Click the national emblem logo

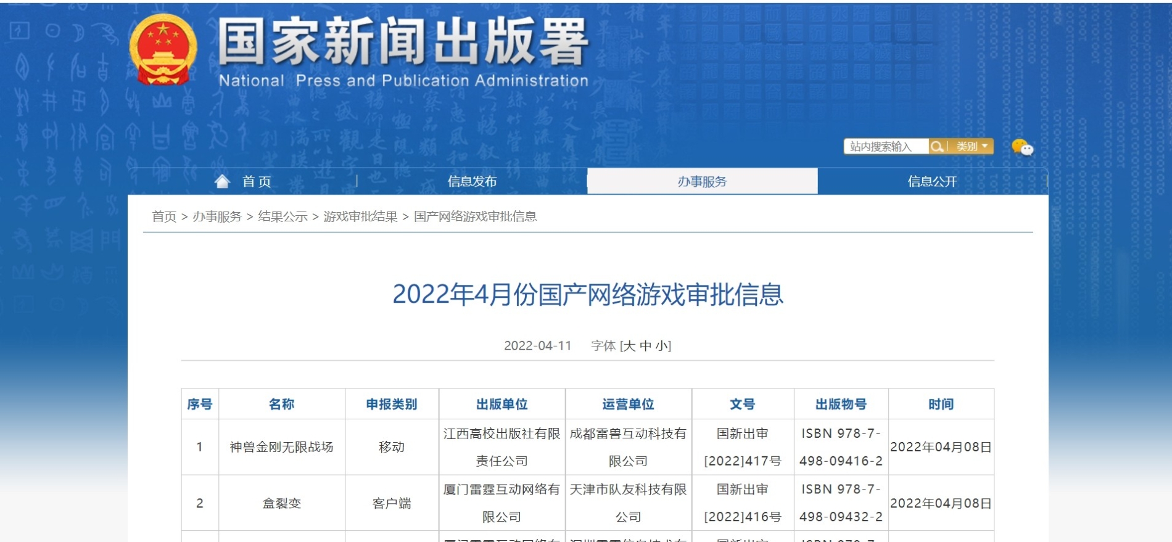tap(163, 50)
